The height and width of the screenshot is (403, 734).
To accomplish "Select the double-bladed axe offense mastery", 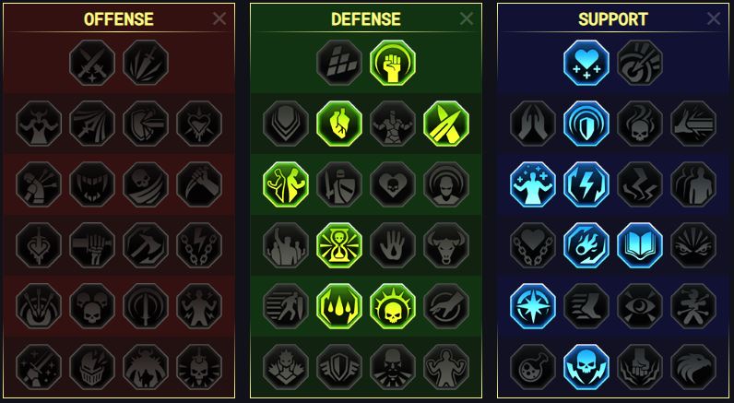I will pos(146,245).
